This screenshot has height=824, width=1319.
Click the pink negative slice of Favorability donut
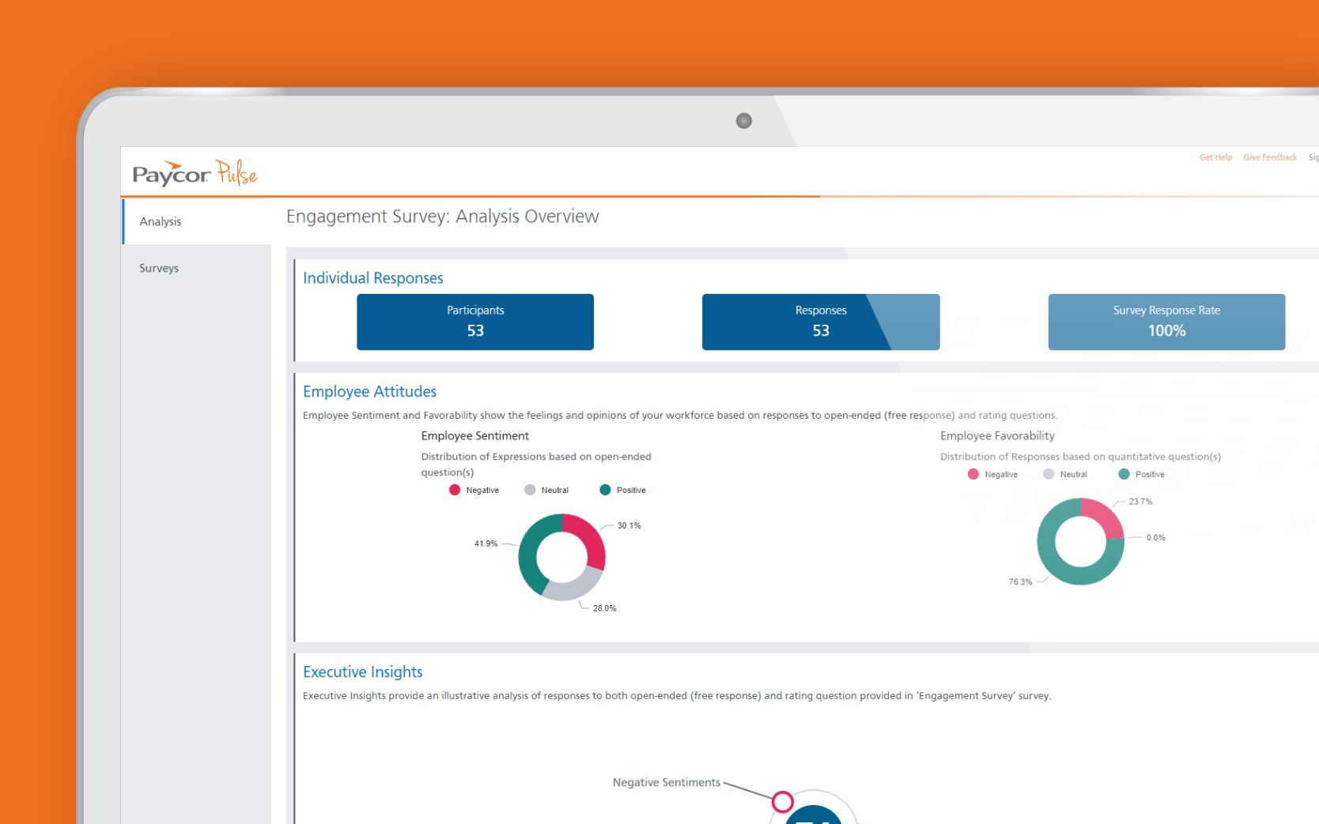pyautogui.click(x=1105, y=517)
